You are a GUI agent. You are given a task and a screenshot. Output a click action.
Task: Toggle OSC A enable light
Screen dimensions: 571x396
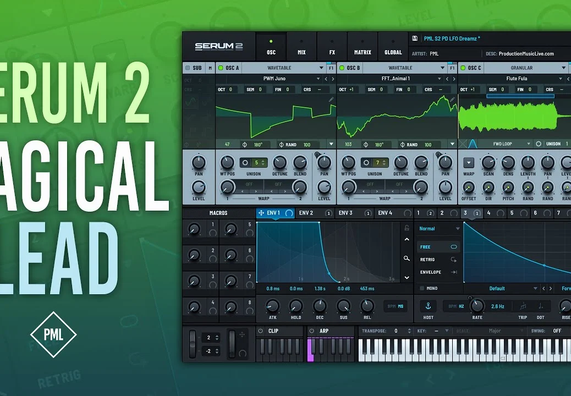click(x=221, y=68)
